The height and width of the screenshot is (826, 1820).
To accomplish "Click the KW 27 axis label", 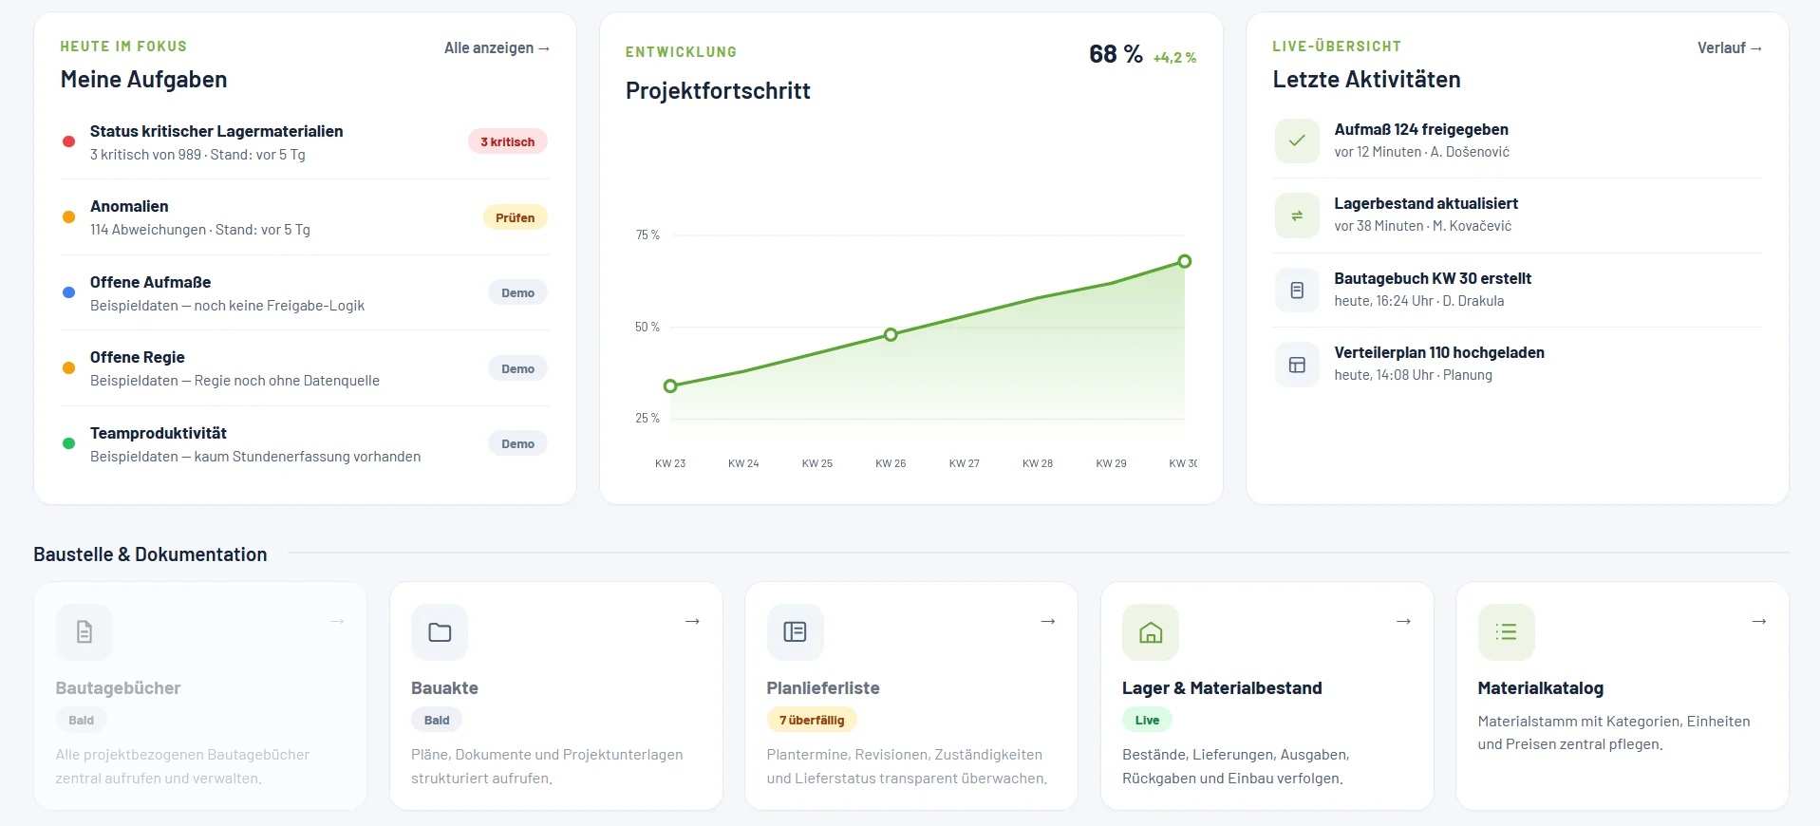I will (965, 463).
